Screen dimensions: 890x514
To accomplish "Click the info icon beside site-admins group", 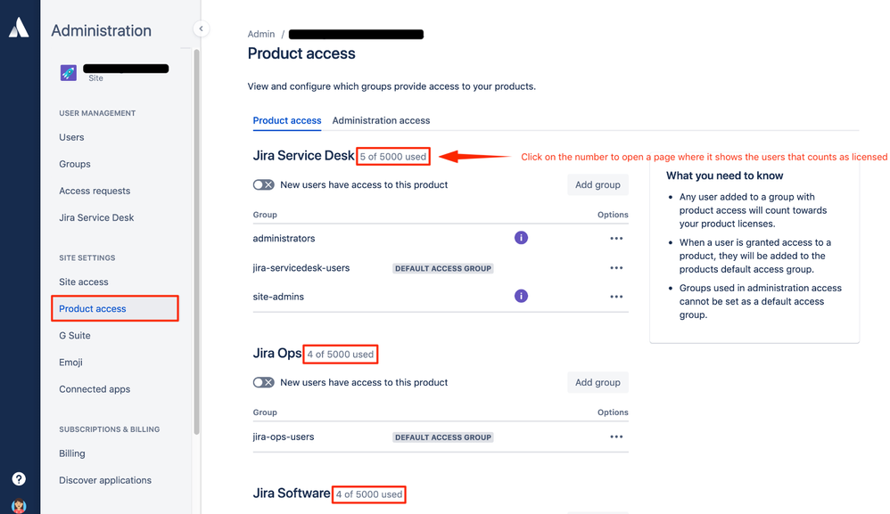I will (x=521, y=295).
